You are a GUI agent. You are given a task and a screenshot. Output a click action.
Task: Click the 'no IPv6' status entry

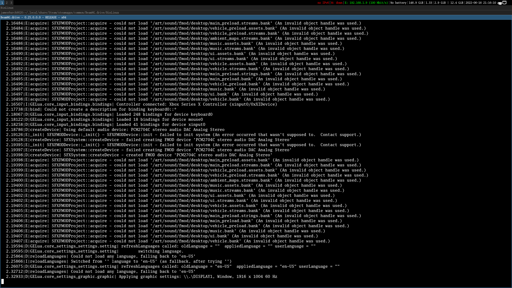pos(323,3)
